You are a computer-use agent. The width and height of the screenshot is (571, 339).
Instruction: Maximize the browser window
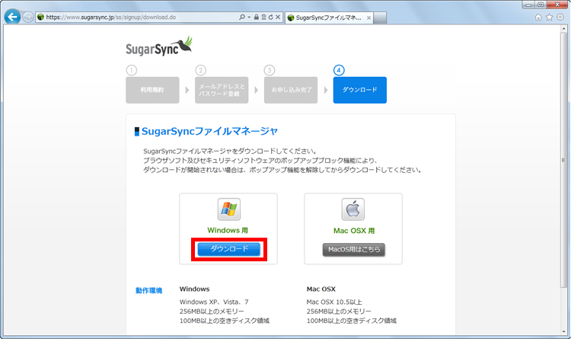(541, 5)
